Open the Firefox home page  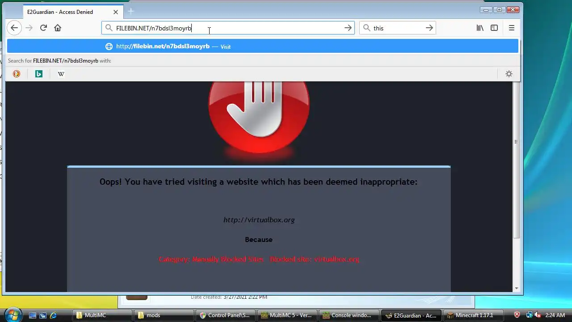(x=58, y=28)
